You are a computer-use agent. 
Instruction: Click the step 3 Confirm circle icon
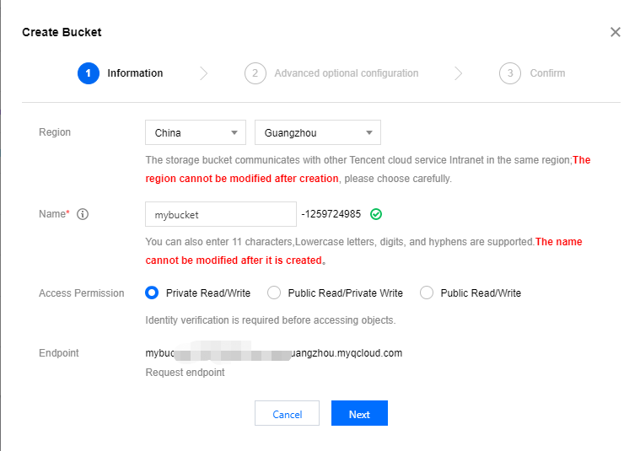tap(509, 73)
